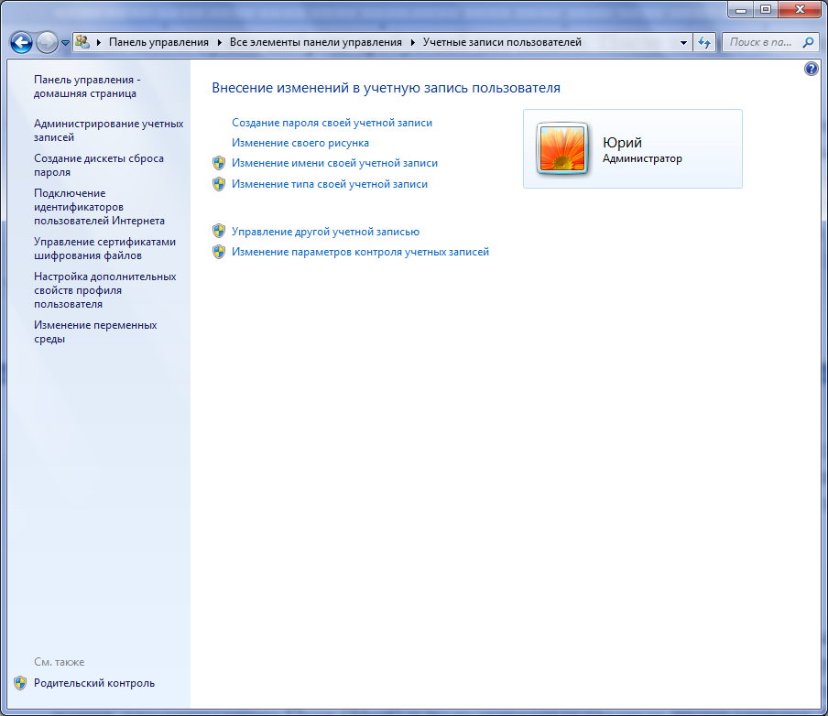
Task: Click the user name Юрий text
Action: (x=622, y=143)
